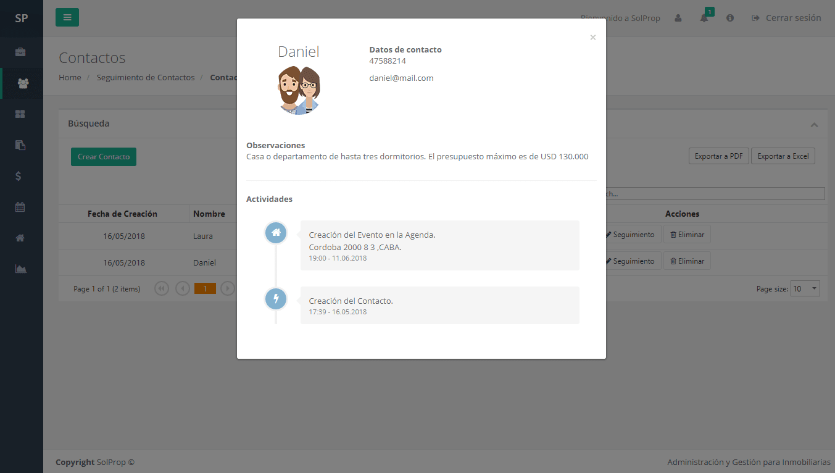The image size is (835, 473).
Task: Collapse the Búsqueda panel chevron
Action: (814, 125)
